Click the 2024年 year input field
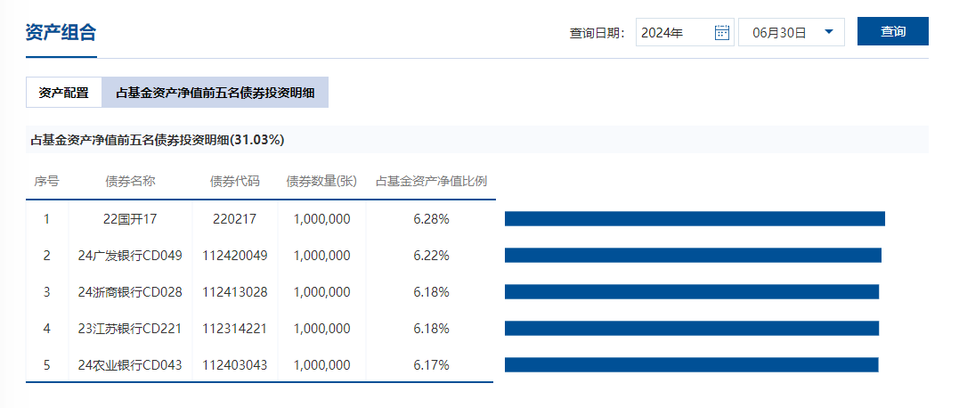Viewport: 959px width, 408px height. (x=675, y=32)
